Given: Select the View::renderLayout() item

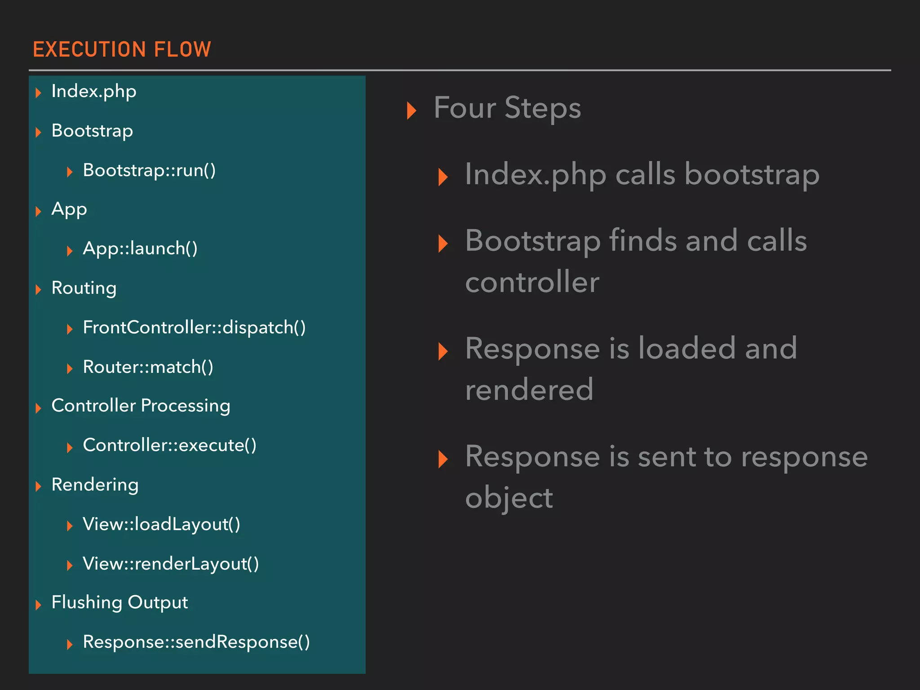Looking at the screenshot, I should point(171,564).
